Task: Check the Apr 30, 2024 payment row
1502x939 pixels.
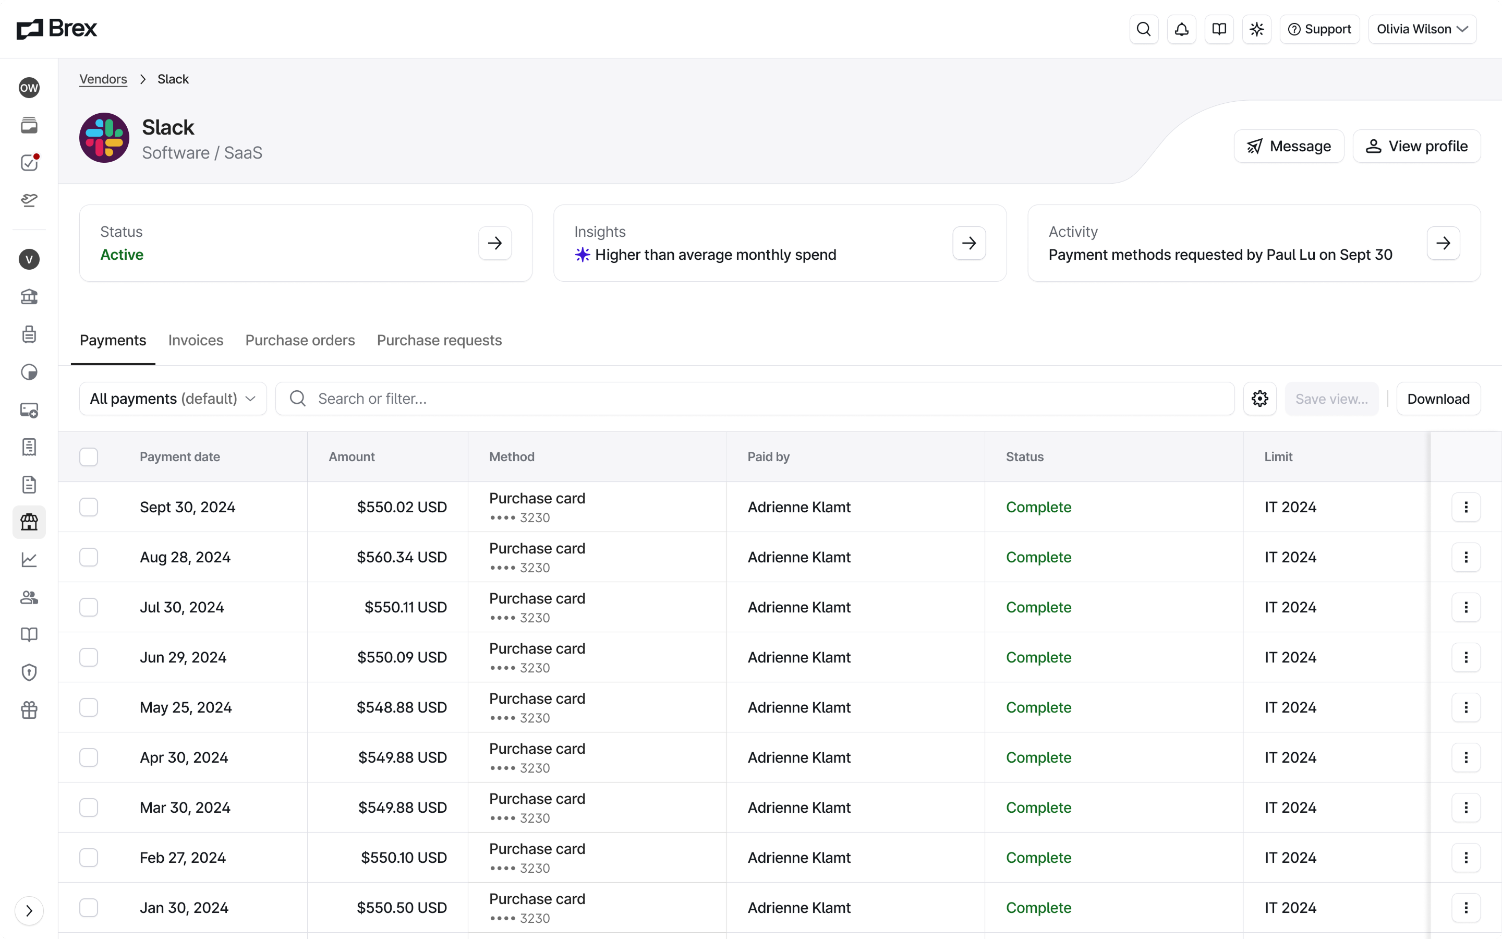Action: (89, 757)
